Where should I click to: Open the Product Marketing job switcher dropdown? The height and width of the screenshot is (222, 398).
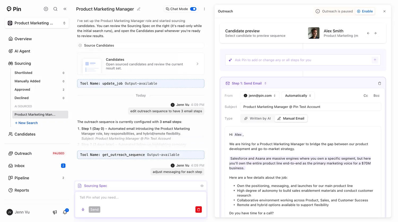37,23
